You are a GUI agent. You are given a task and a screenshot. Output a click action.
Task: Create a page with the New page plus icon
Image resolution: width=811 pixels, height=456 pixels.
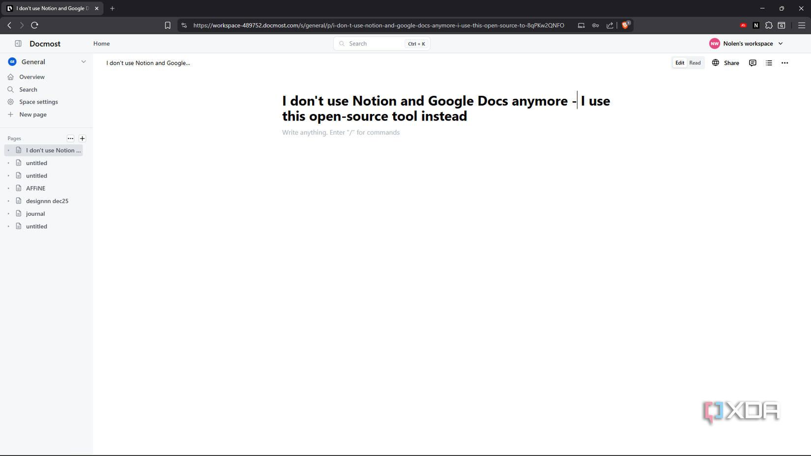33,114
